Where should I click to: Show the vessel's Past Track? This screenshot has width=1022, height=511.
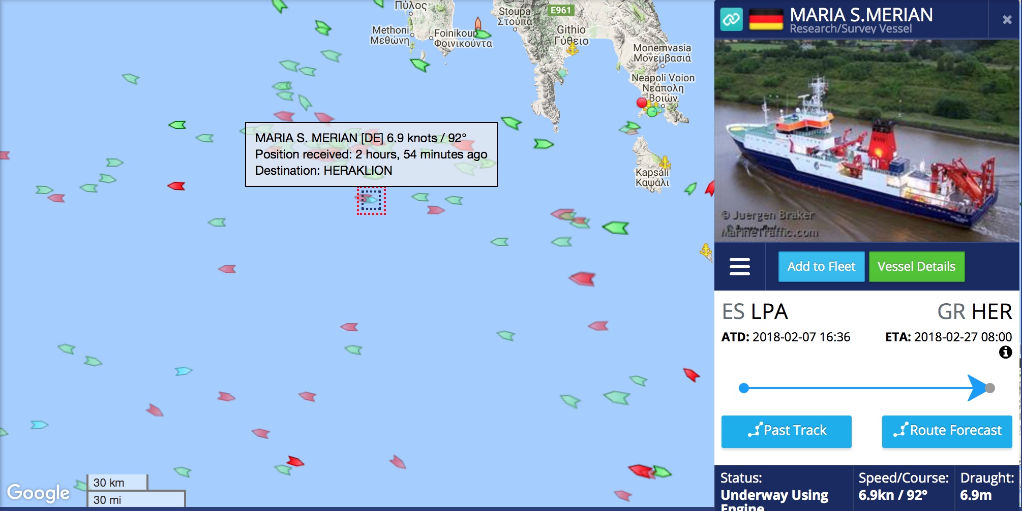click(786, 431)
